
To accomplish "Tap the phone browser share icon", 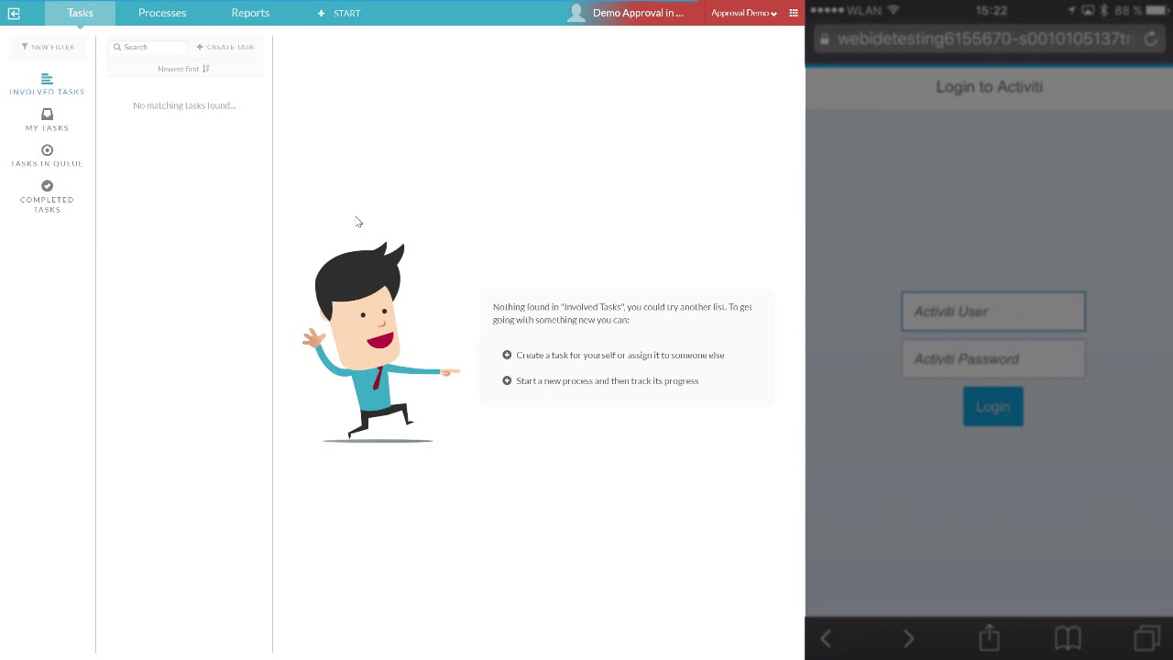I will pyautogui.click(x=989, y=637).
